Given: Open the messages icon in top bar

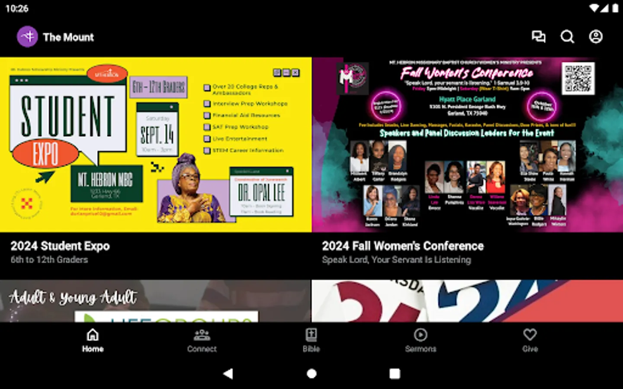Looking at the screenshot, I should click(539, 37).
